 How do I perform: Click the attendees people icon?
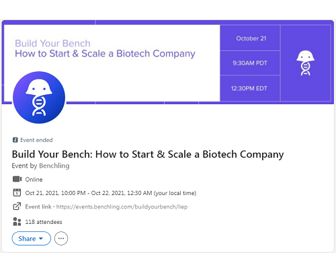pos(17,221)
